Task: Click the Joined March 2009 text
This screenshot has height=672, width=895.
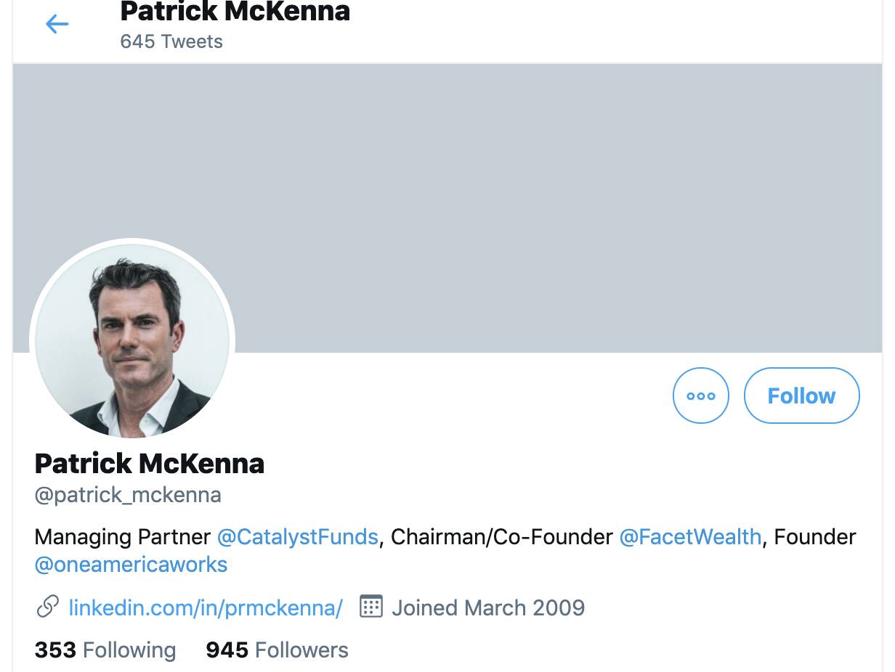Action: tap(488, 607)
